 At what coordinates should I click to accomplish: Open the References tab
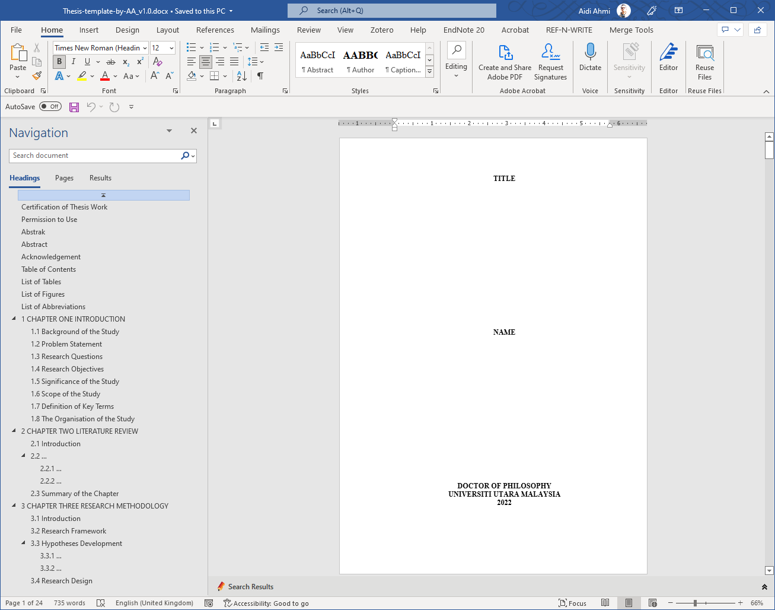(x=215, y=30)
